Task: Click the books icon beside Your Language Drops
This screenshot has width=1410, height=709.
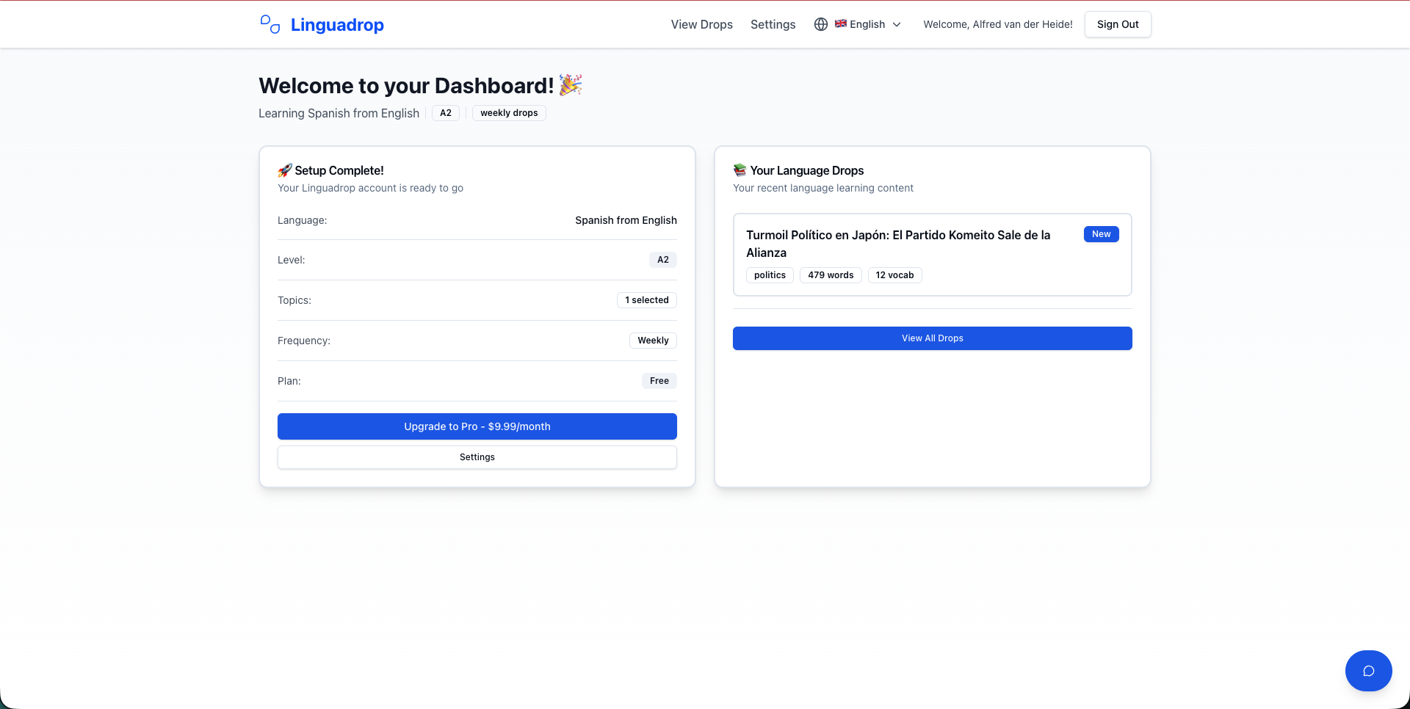Action: coord(740,170)
